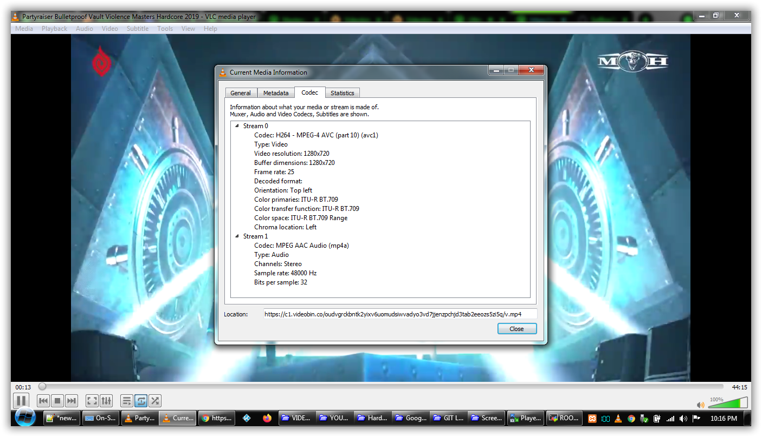Viewport: 762px width, 437px height.
Task: Open system volume tray icon
Action: click(x=683, y=419)
